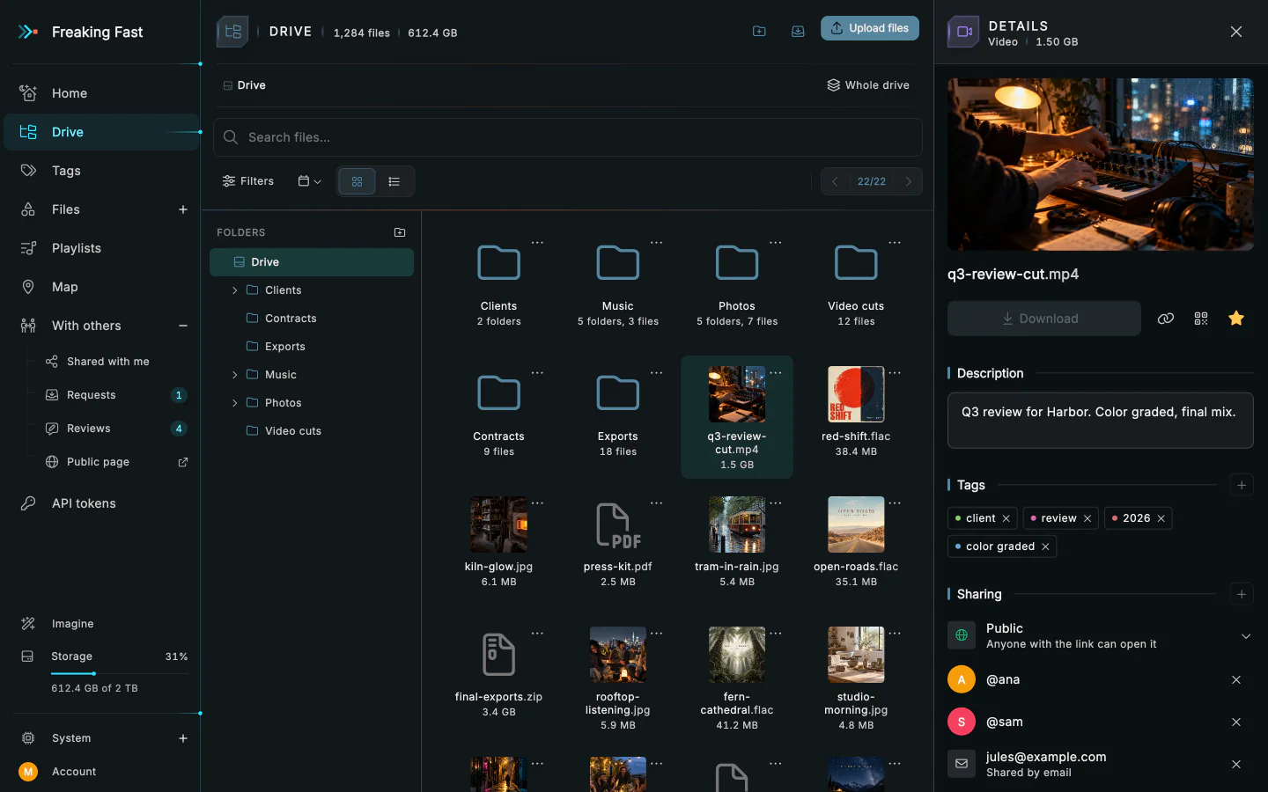
Task: Expand the Public sharing dropdown
Action: click(1246, 636)
